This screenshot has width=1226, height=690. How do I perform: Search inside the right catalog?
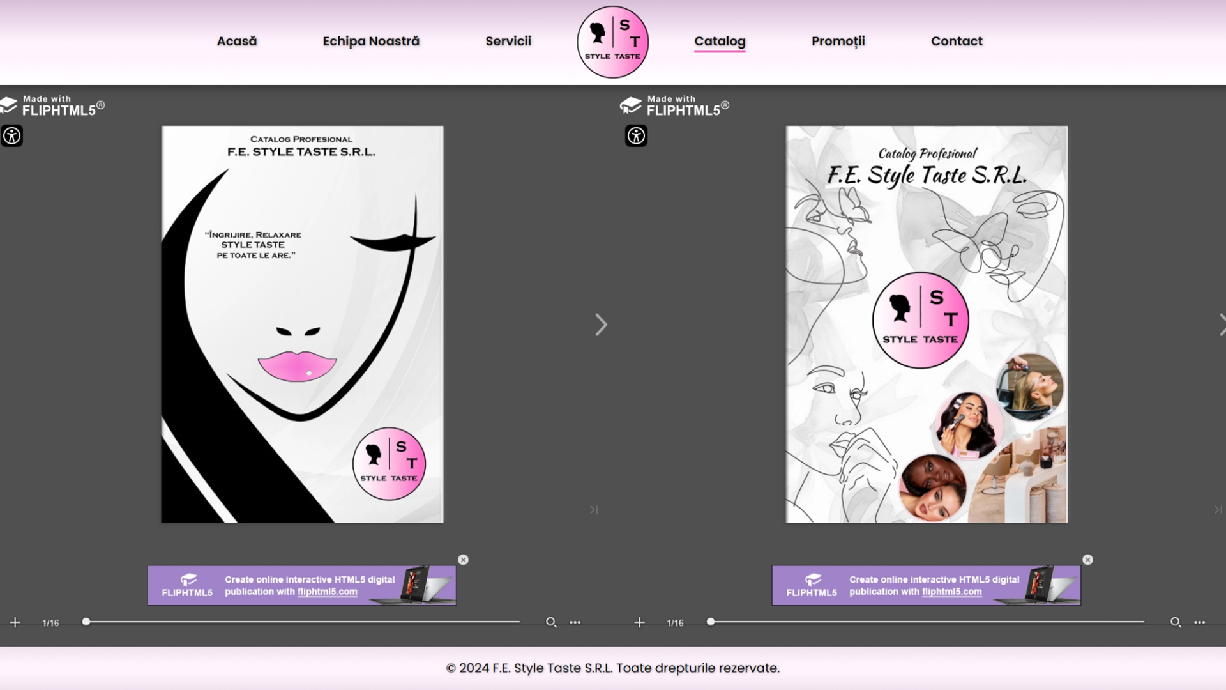pyautogui.click(x=1176, y=622)
